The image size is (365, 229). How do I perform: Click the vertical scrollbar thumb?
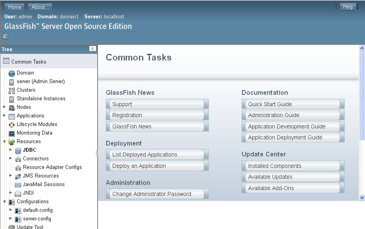click(x=362, y=96)
